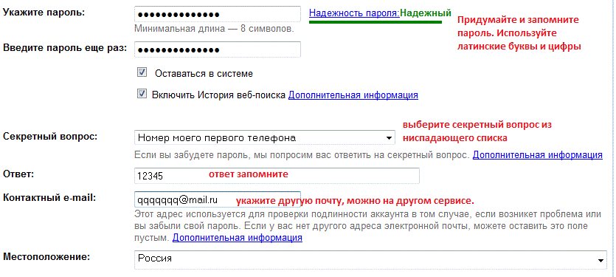Click the 'Введите пароль еще раз' field

pyautogui.click(x=218, y=50)
